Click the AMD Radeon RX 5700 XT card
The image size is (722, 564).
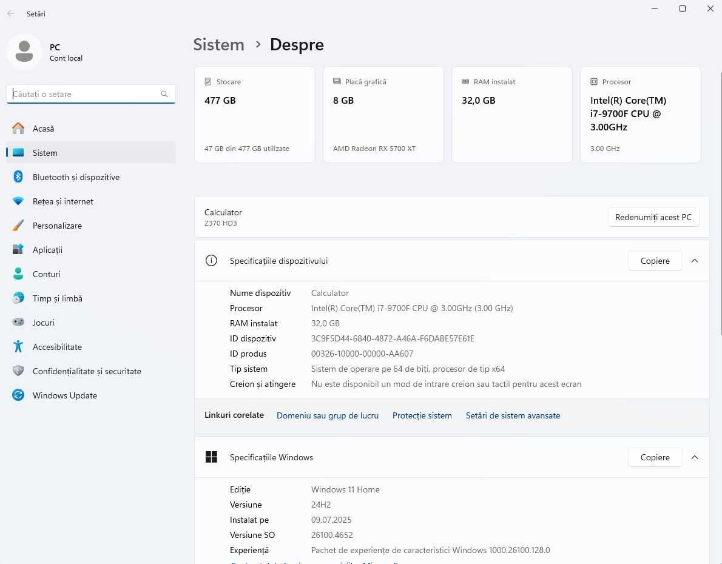point(383,115)
